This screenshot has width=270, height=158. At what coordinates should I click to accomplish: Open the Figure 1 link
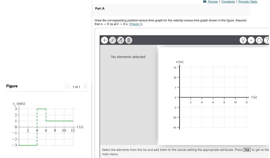coord(136,24)
